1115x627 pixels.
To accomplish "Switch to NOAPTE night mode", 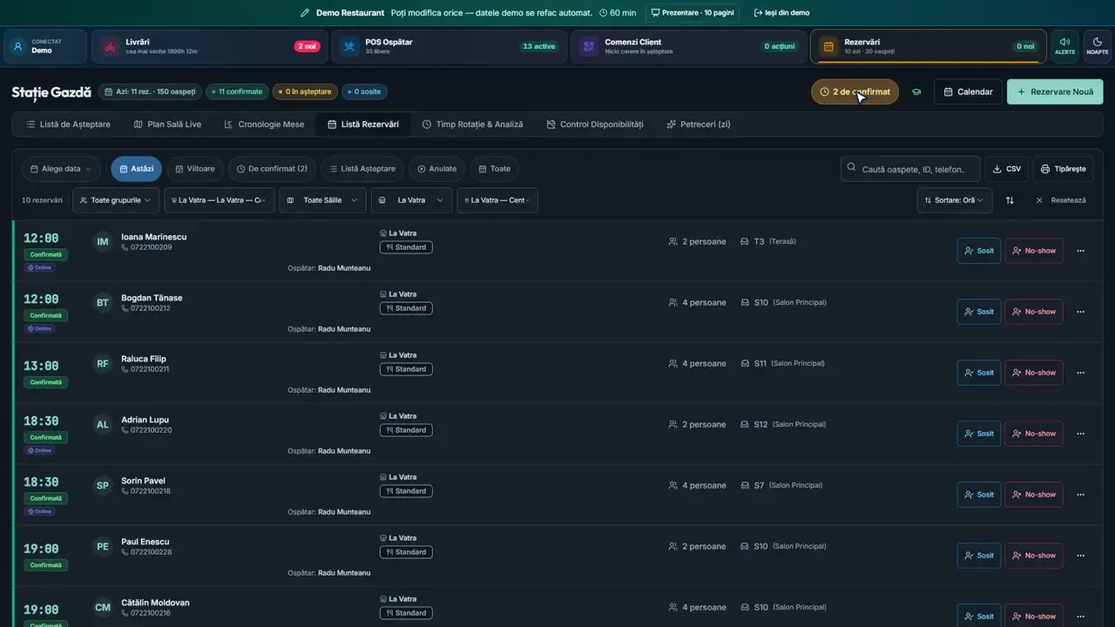I will click(x=1097, y=46).
